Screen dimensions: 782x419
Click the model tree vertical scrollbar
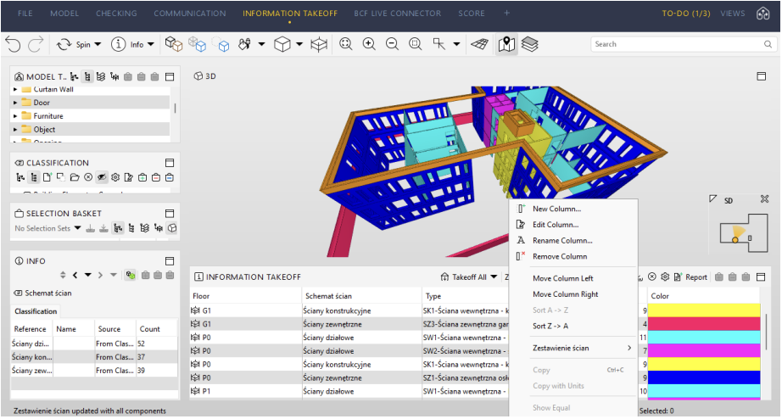pyautogui.click(x=175, y=108)
